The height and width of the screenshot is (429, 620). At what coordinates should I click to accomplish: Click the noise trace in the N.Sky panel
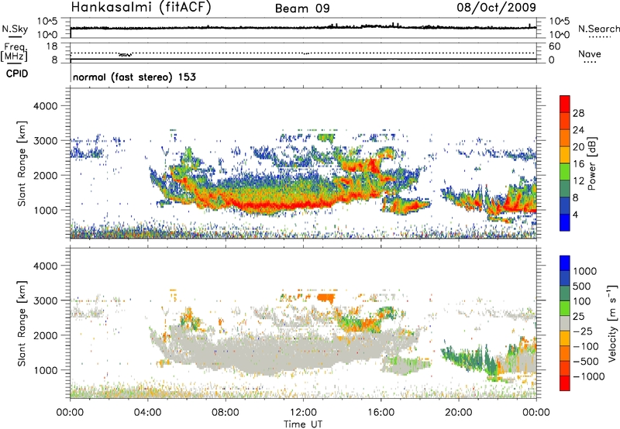tap(303, 27)
